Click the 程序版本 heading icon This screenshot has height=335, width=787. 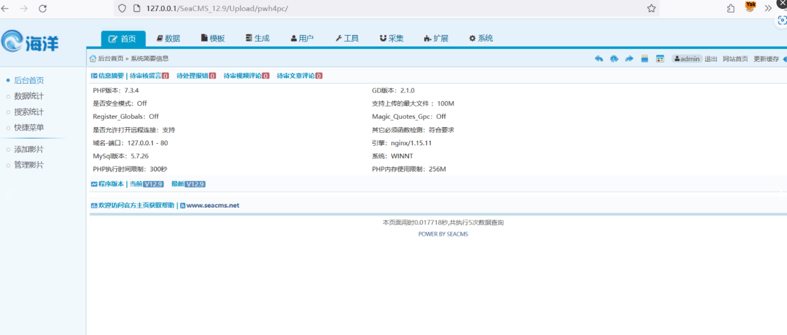coord(94,184)
